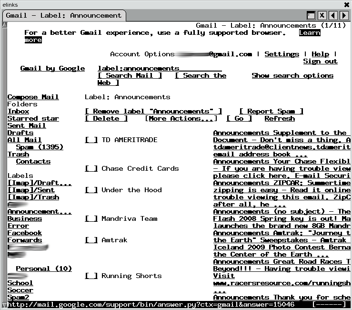This screenshot has width=352, height=310.
Task: Go to the Inbox folder
Action: click(x=18, y=111)
